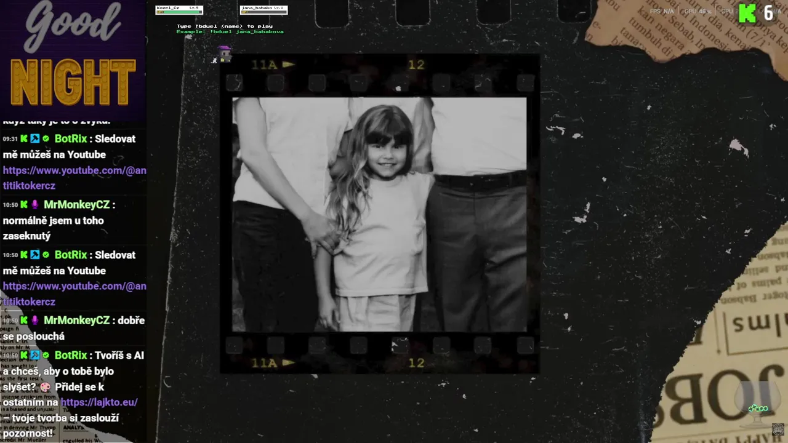Image resolution: width=788 pixels, height=443 pixels.
Task: Click the green Kick logo beside viewer count
Action: click(747, 13)
